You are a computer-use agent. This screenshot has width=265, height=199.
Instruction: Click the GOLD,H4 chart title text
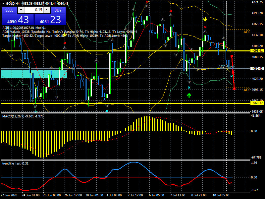pyautogui.click(x=13, y=3)
